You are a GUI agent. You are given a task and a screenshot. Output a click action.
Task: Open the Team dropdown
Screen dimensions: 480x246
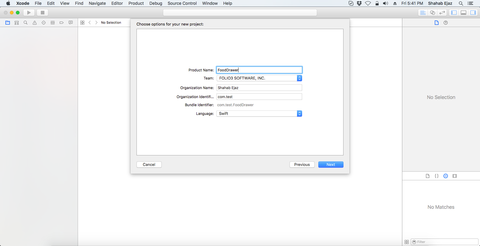pos(259,78)
